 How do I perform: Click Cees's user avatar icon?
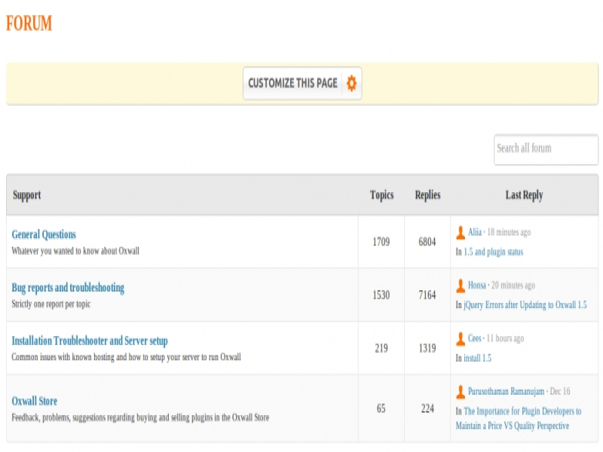pos(461,339)
